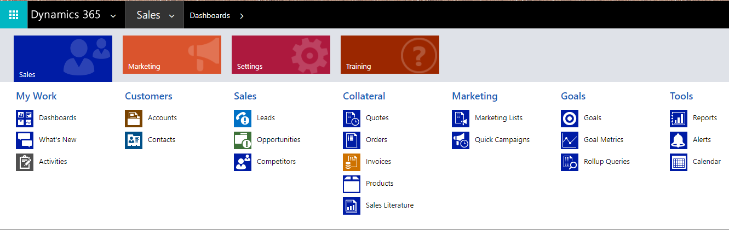Image resolution: width=729 pixels, height=230 pixels.
Task: Click the Dashboards icon under My Work
Action: point(25,118)
